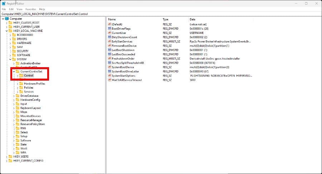This screenshot has width=322, height=174.
Task: Open the Help menu
Action: [x=42, y=9]
